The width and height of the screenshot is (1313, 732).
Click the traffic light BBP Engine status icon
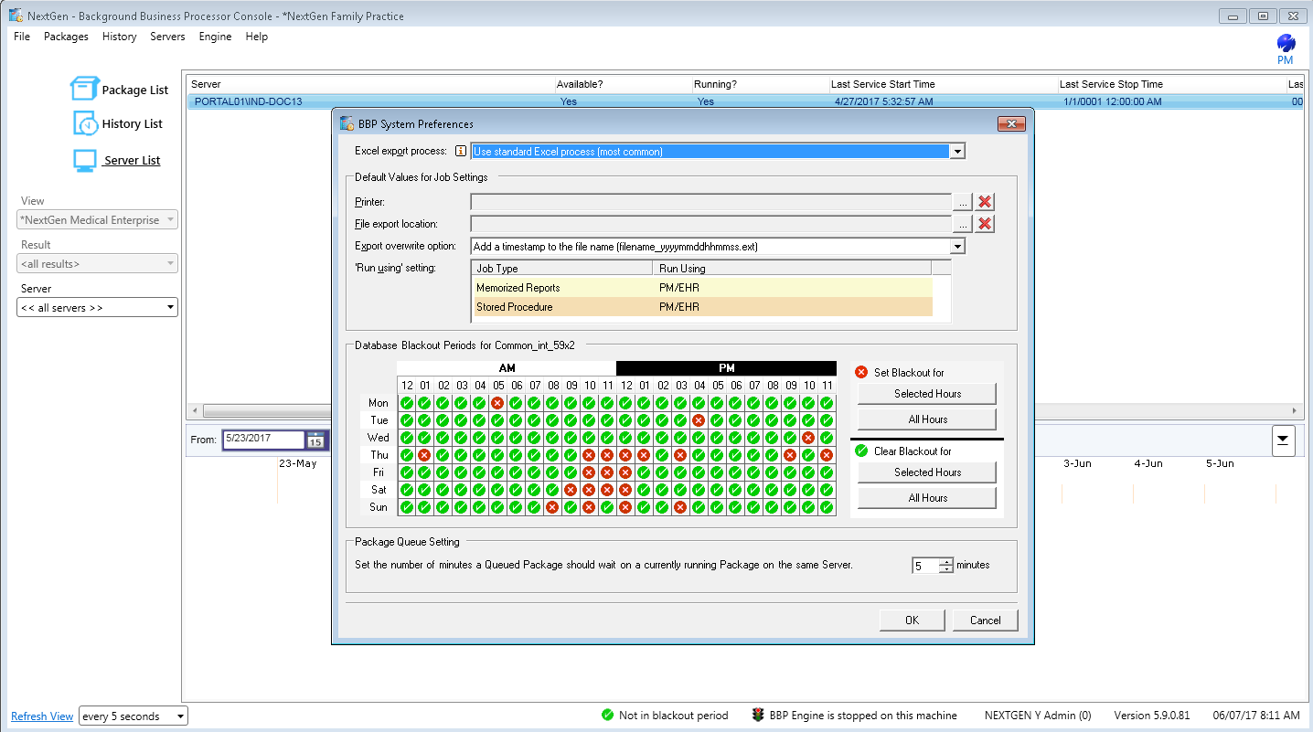click(758, 716)
